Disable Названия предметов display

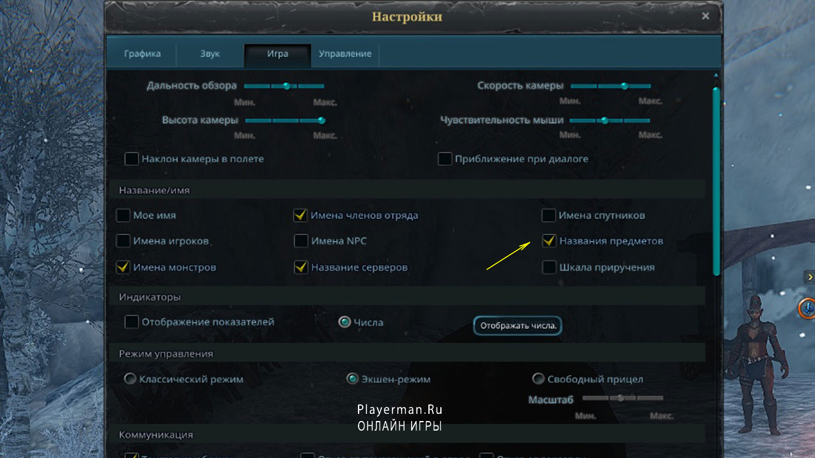tap(549, 241)
